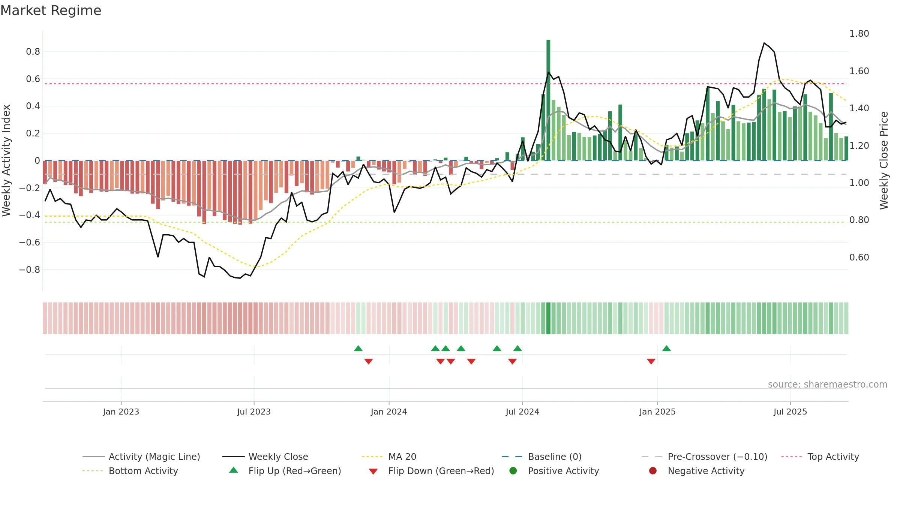The width and height of the screenshot is (900, 506).
Task: Click the first red flip-down triangle before Jan 2024
Action: [x=369, y=361]
